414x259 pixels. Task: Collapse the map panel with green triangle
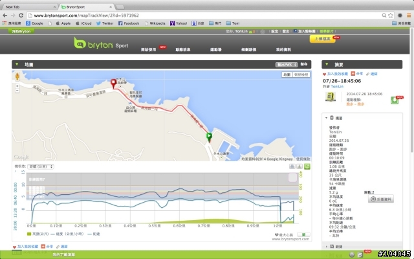click(x=17, y=64)
